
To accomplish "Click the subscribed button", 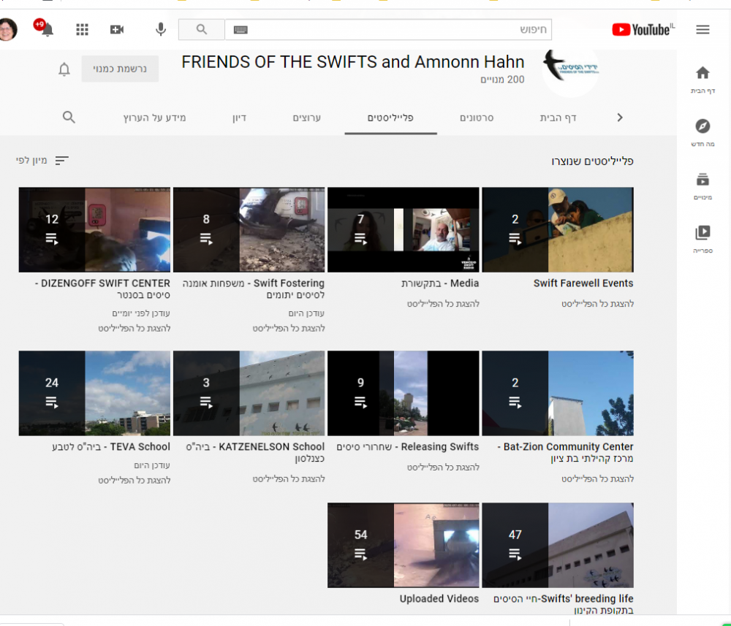I will 120,69.
